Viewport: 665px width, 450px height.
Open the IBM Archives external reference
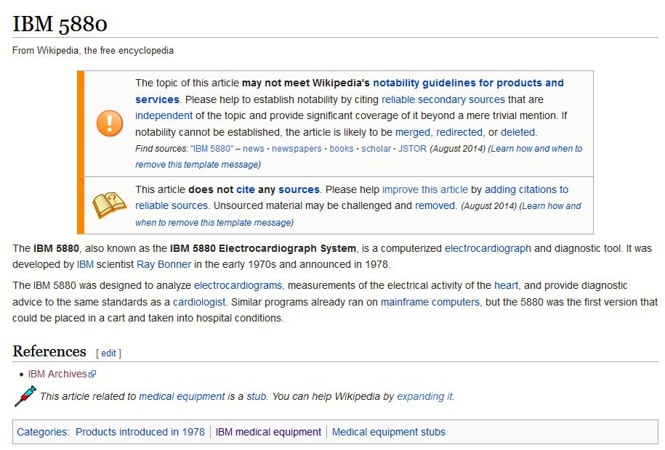(x=62, y=374)
